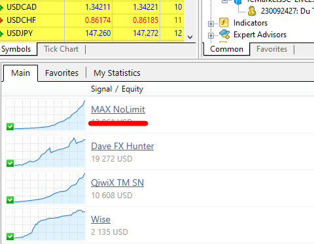
Task: Click USDJPY spread value 12
Action: click(x=178, y=33)
